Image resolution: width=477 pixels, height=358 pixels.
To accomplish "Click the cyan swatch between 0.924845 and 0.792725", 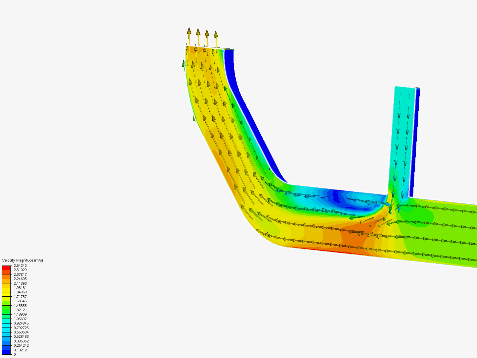I will (6, 326).
